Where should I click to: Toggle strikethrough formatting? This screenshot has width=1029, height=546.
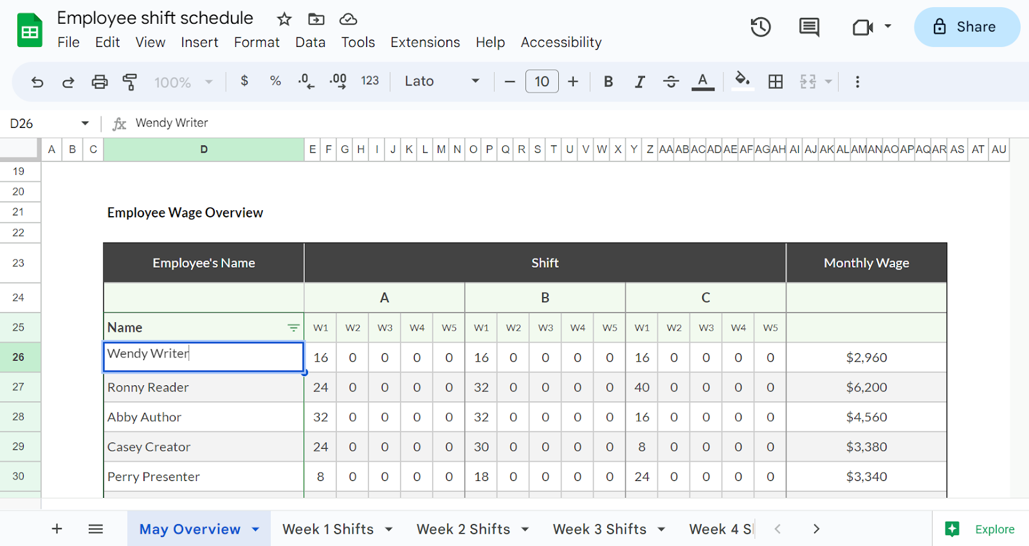point(671,82)
